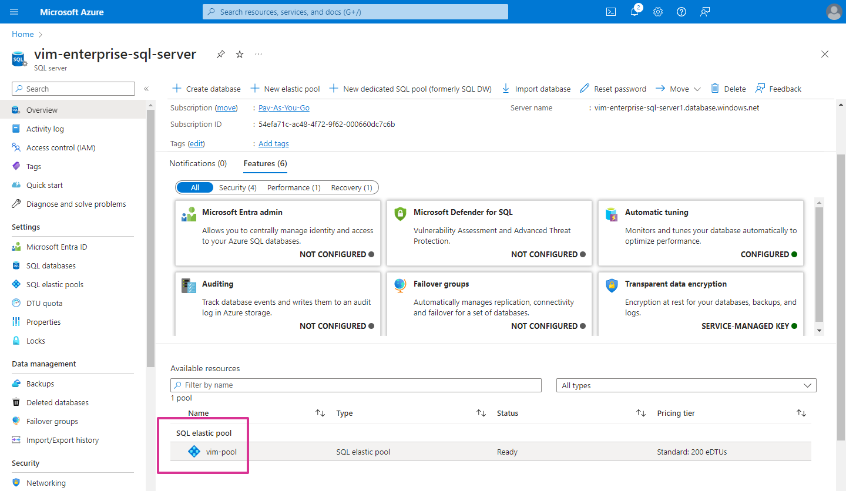Open portal settings gear

click(x=658, y=12)
